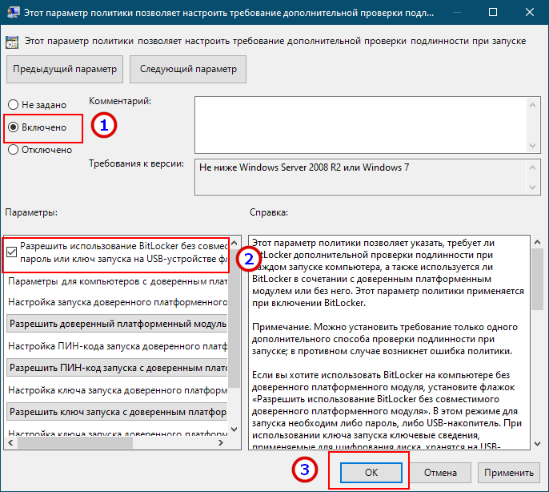This screenshot has width=549, height=492.
Task: Click parameters panel scroll-left arrow
Action: [10, 442]
